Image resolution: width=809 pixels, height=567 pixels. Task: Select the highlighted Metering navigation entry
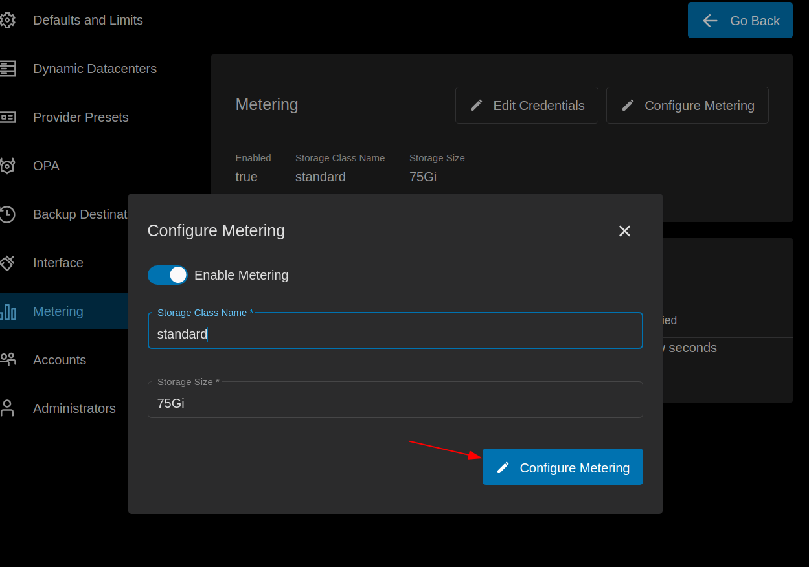[x=58, y=311]
